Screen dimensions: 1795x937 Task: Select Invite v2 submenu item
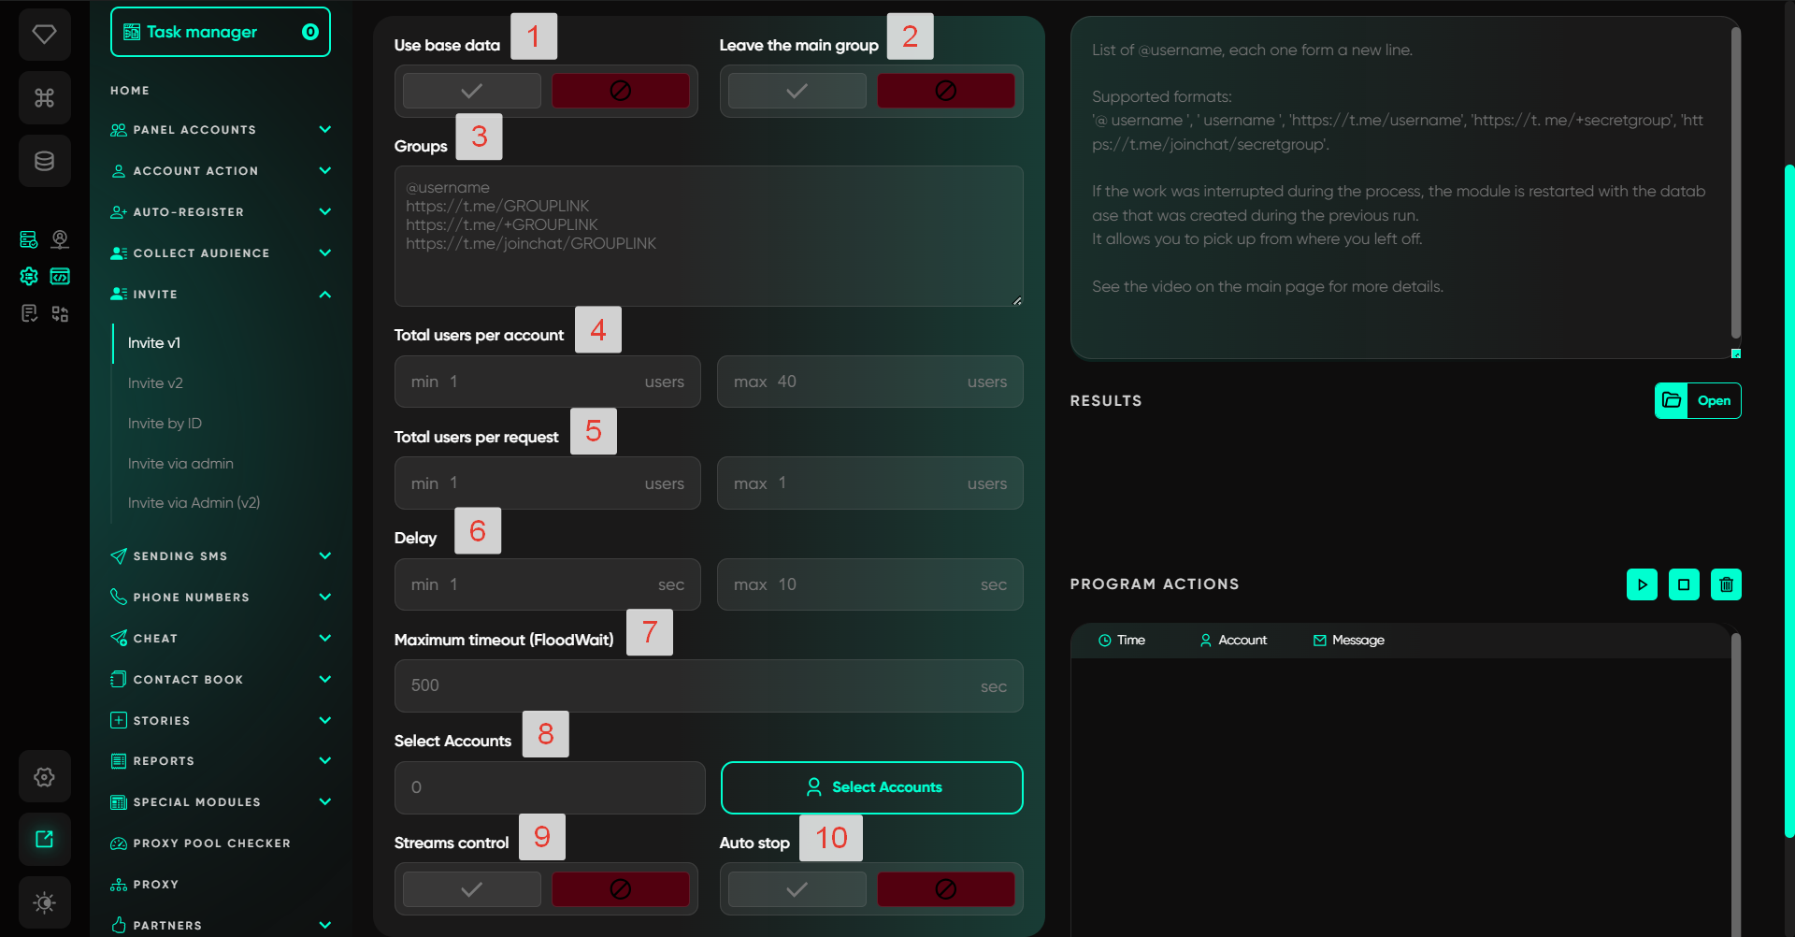(155, 383)
